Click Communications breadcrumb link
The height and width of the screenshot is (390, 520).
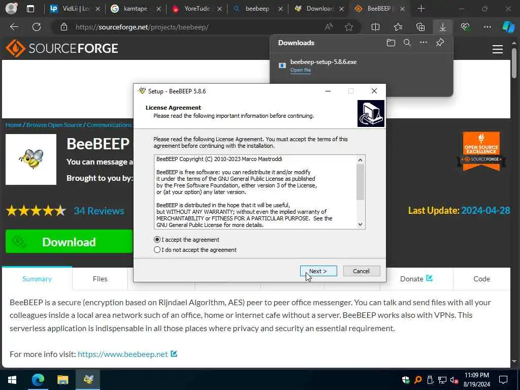[110, 125]
